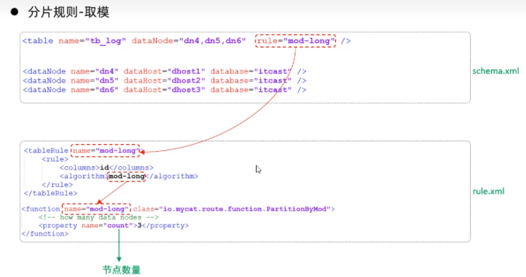Click the dashed box rule="mod-long" in table tag
This screenshot has width=526, height=277.
296,41
